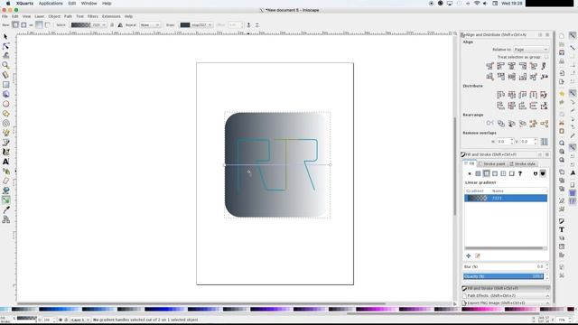Click the macOS Apple menu
Viewport: 578px width, 325px height.
point(8,4)
